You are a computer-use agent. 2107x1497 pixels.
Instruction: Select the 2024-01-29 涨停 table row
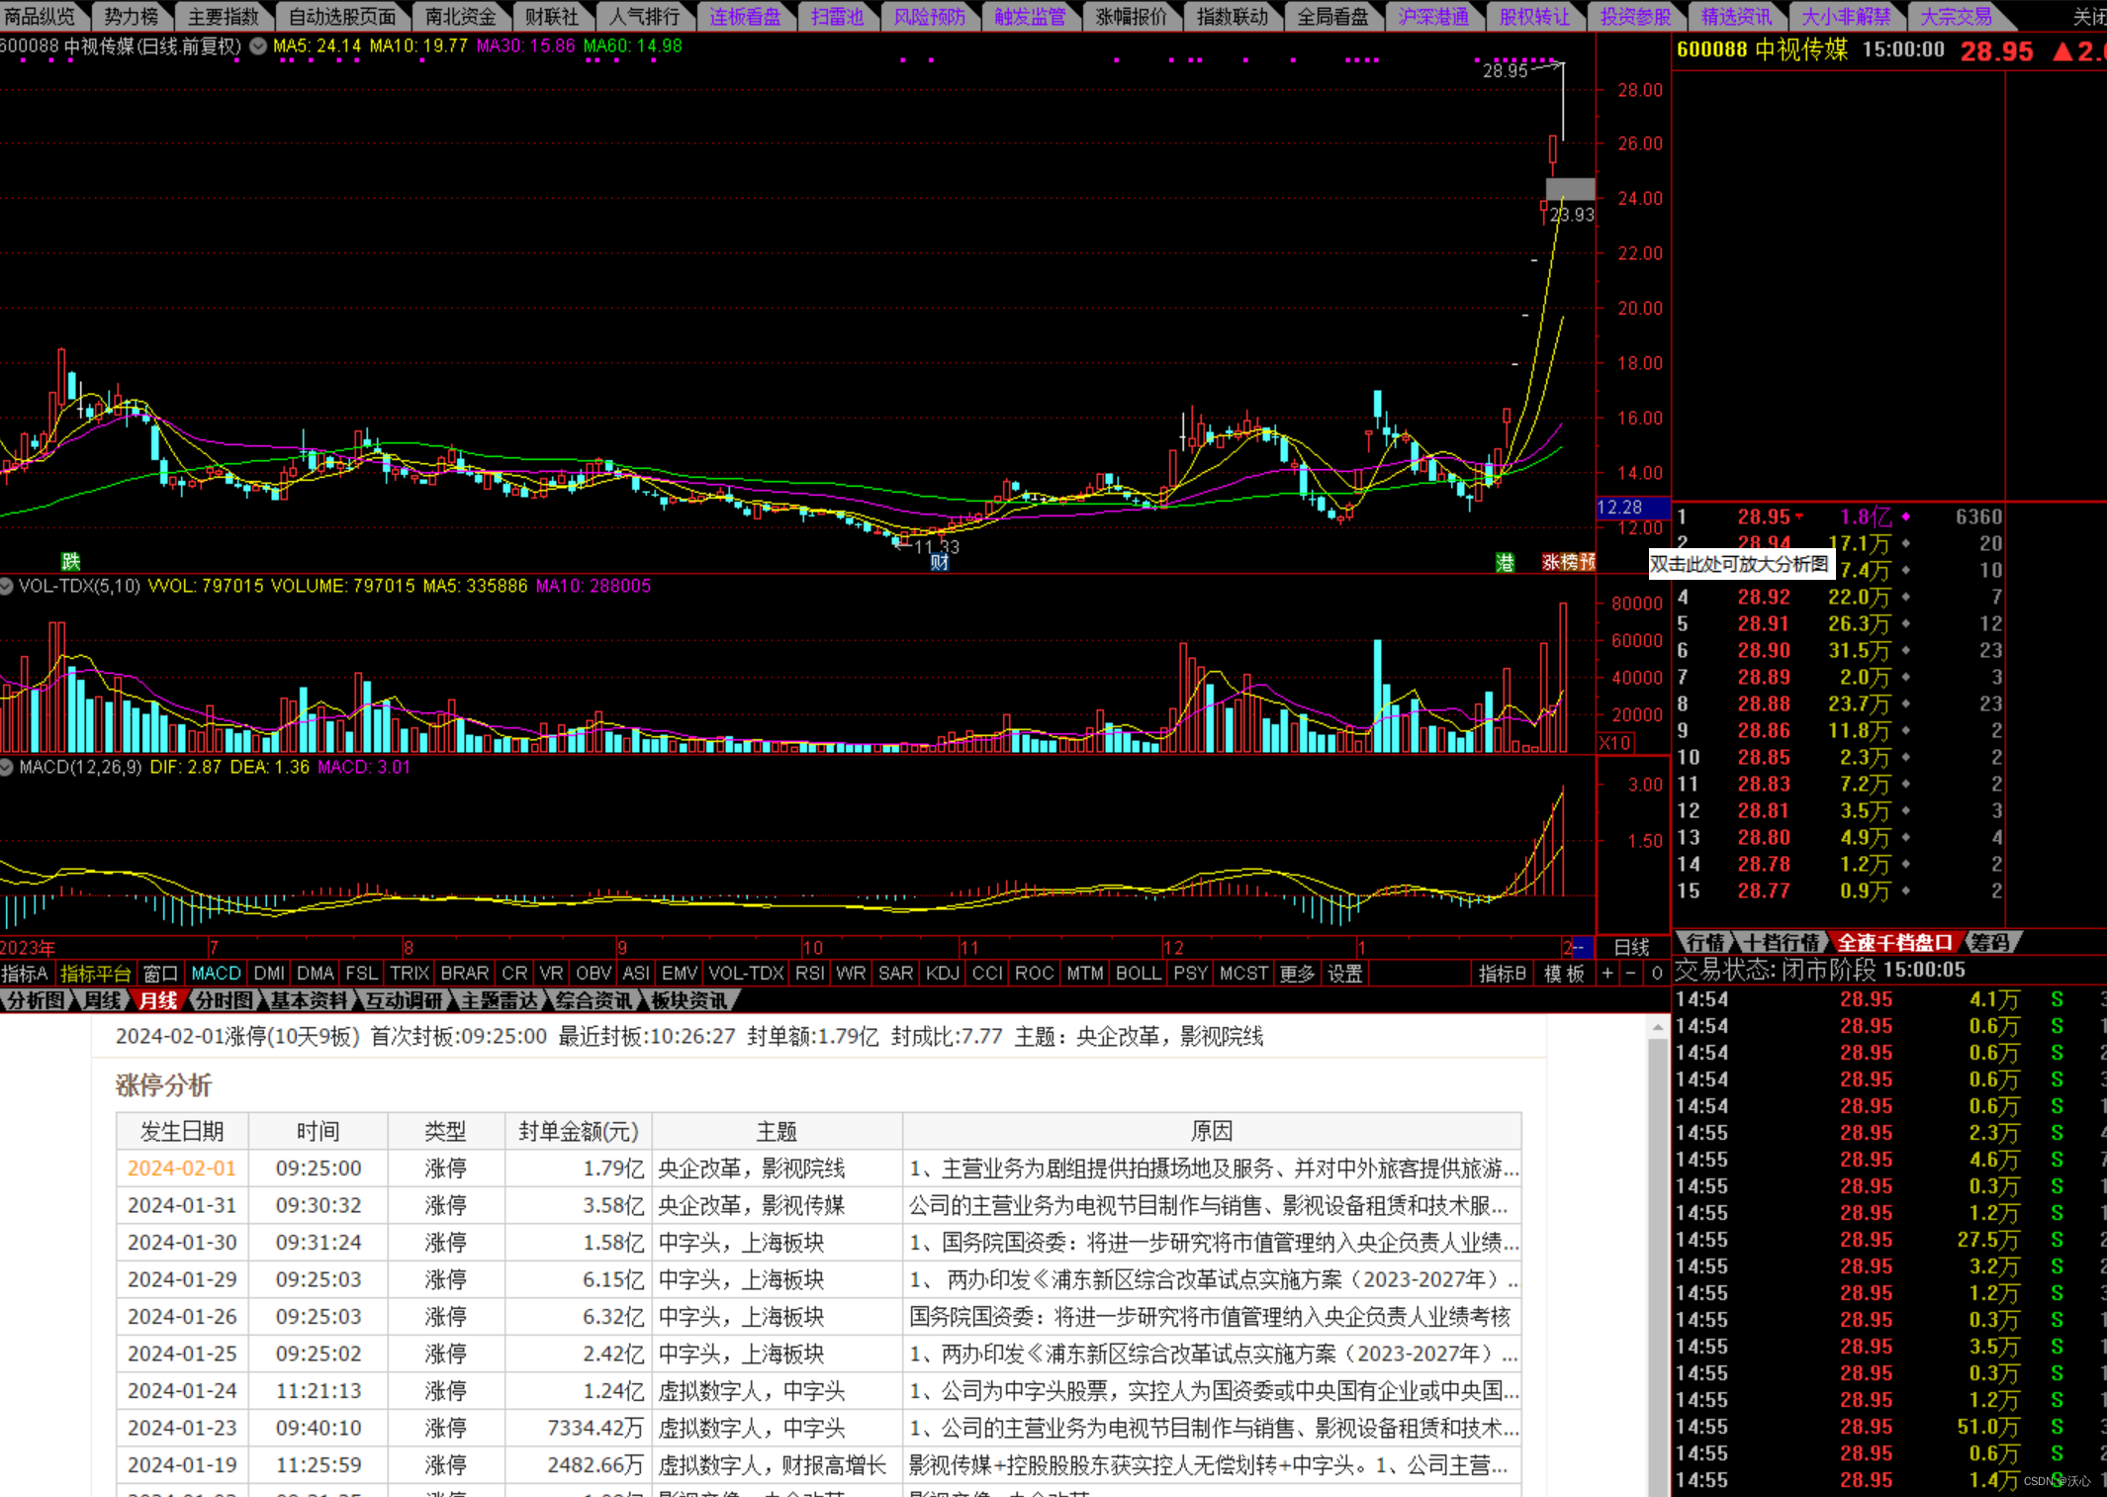click(818, 1279)
